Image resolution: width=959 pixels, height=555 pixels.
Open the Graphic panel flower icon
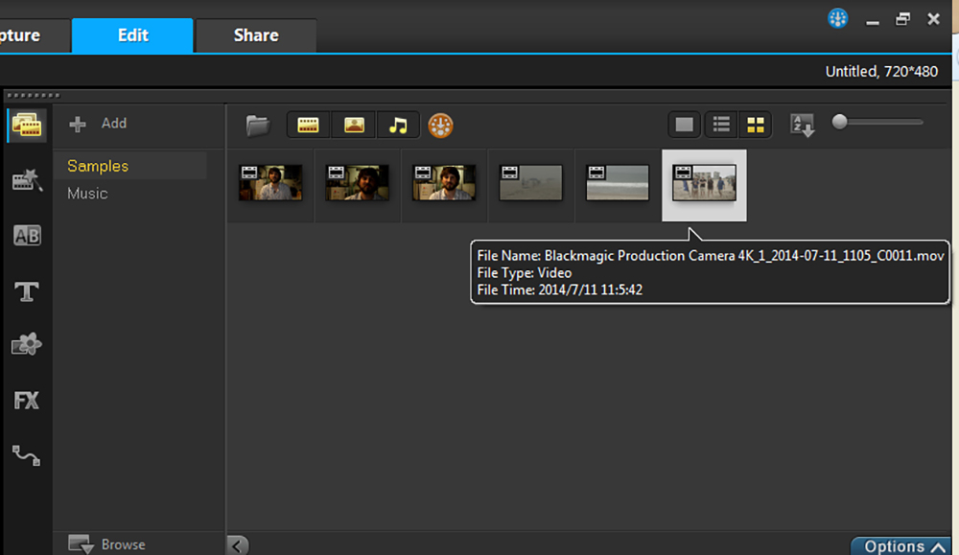(26, 345)
